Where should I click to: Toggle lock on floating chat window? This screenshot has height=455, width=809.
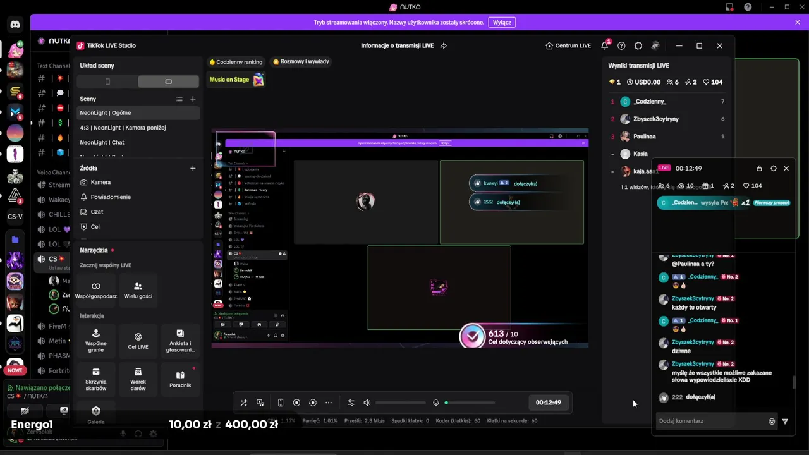(x=759, y=169)
